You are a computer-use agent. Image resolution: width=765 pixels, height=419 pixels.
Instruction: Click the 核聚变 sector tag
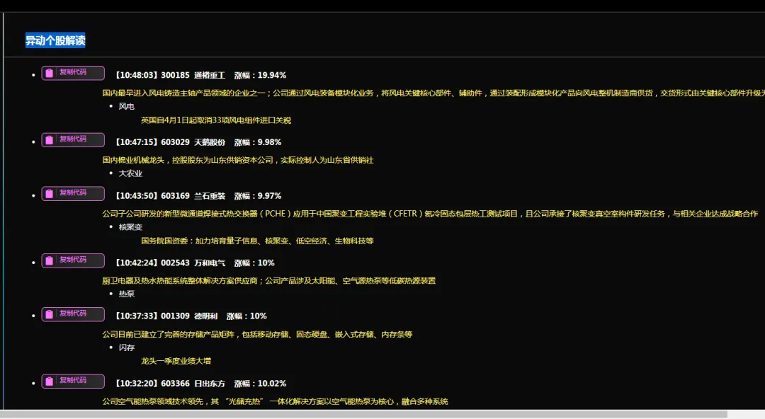coord(130,226)
